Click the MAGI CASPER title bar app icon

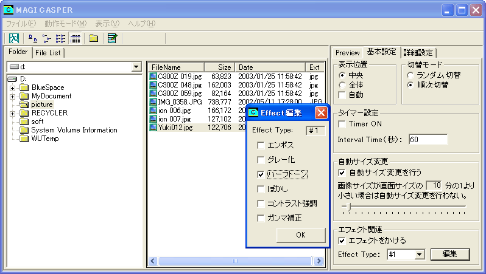pos(9,10)
